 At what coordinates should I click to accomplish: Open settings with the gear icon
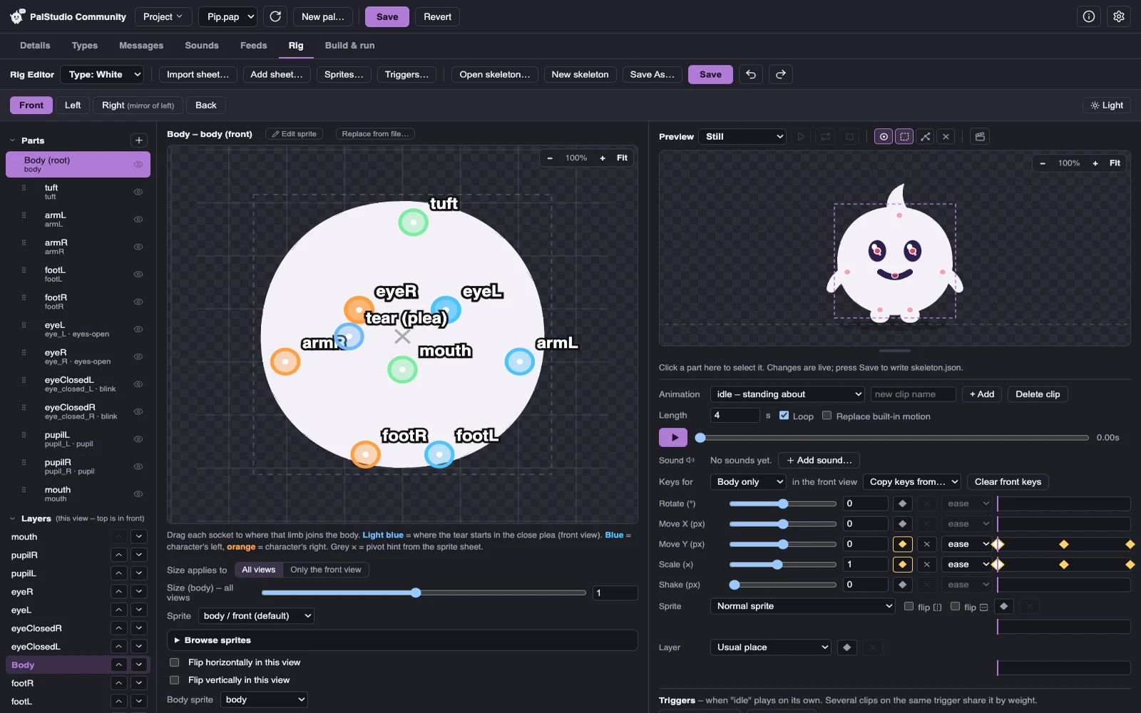[x=1119, y=16]
